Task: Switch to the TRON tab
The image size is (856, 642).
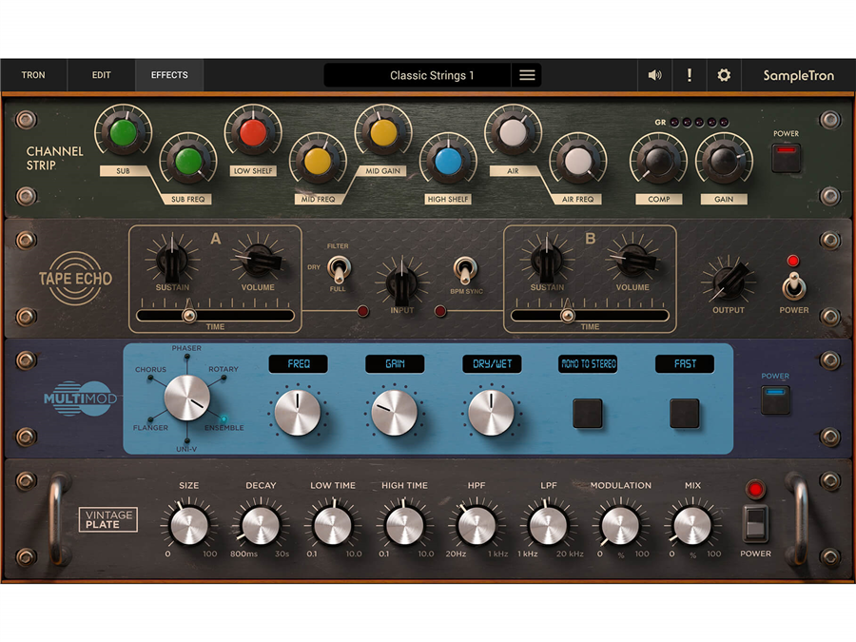Action: pos(33,75)
